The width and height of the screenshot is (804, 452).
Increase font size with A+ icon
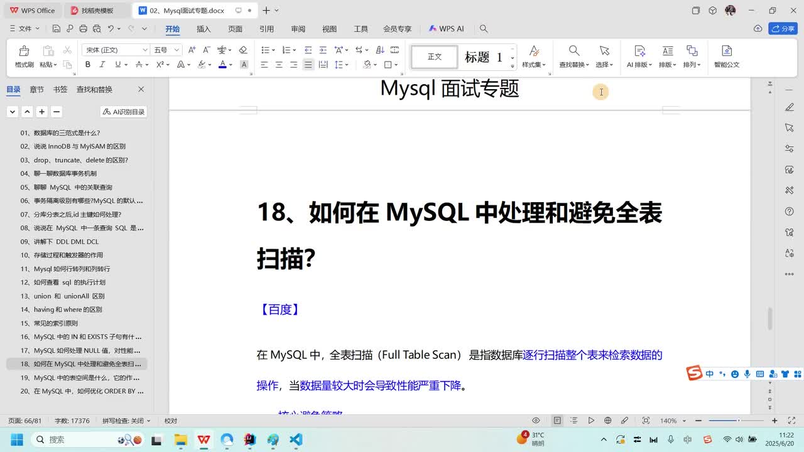tap(192, 50)
